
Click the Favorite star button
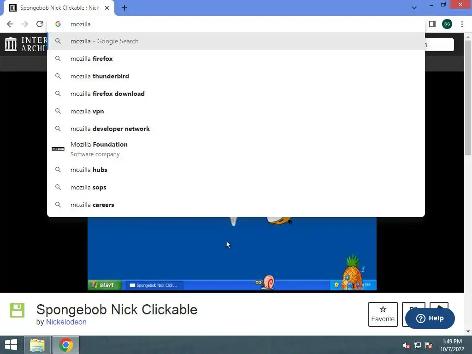tap(383, 314)
